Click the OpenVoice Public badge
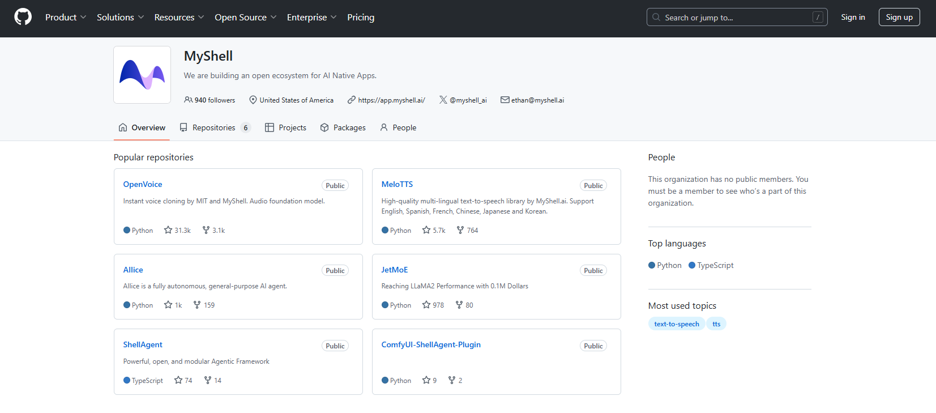 click(x=335, y=185)
